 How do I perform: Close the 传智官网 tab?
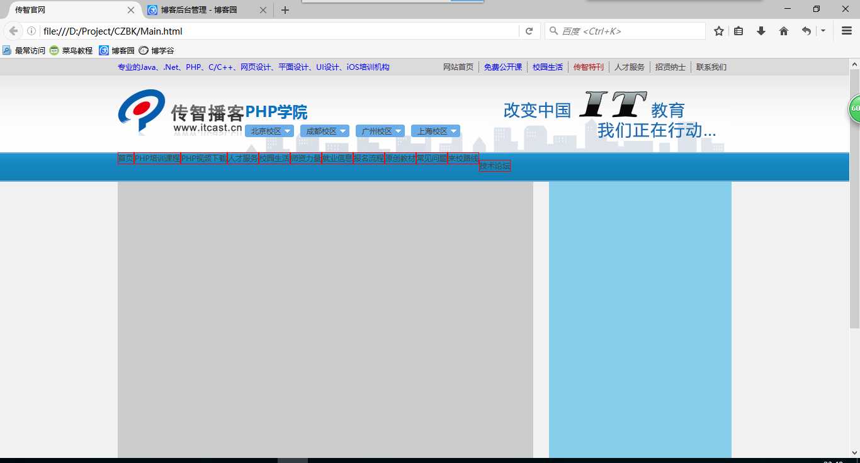131,10
